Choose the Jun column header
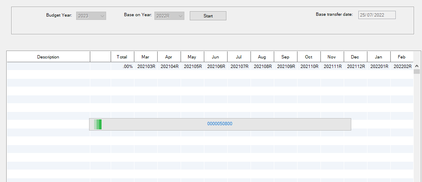 click(216, 57)
